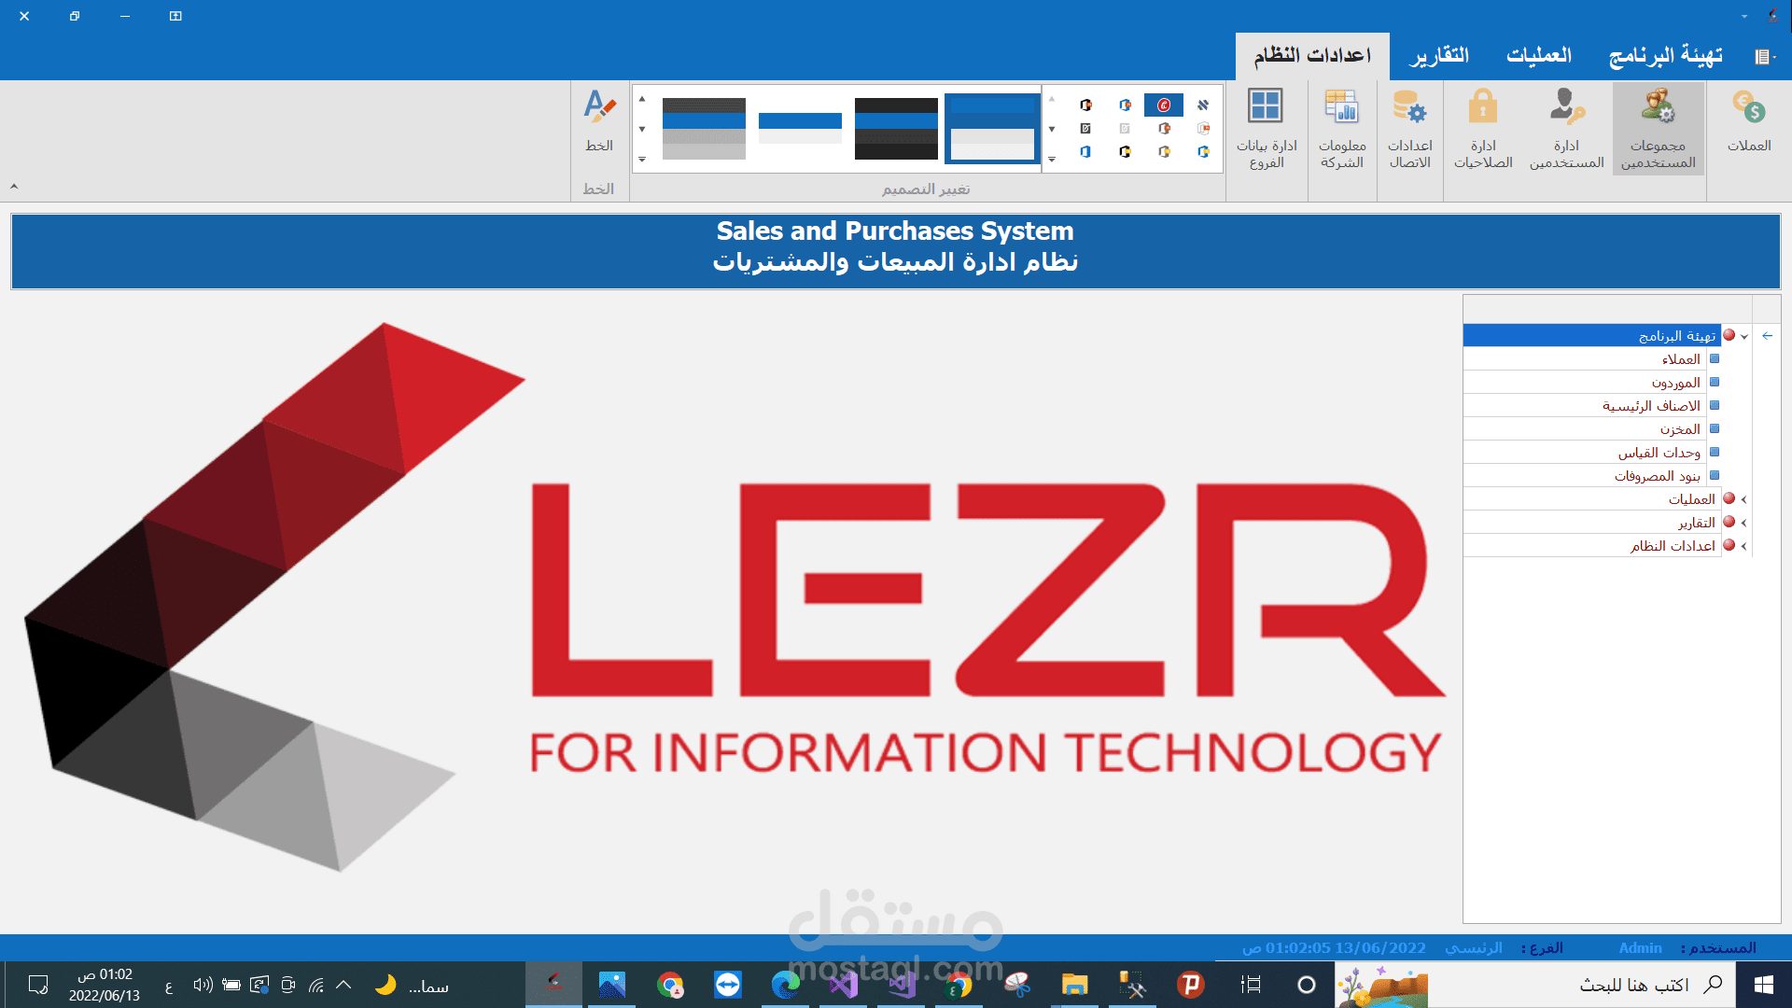Expand اعدادات النظام tree node
This screenshot has width=1792, height=1008.
[1743, 546]
